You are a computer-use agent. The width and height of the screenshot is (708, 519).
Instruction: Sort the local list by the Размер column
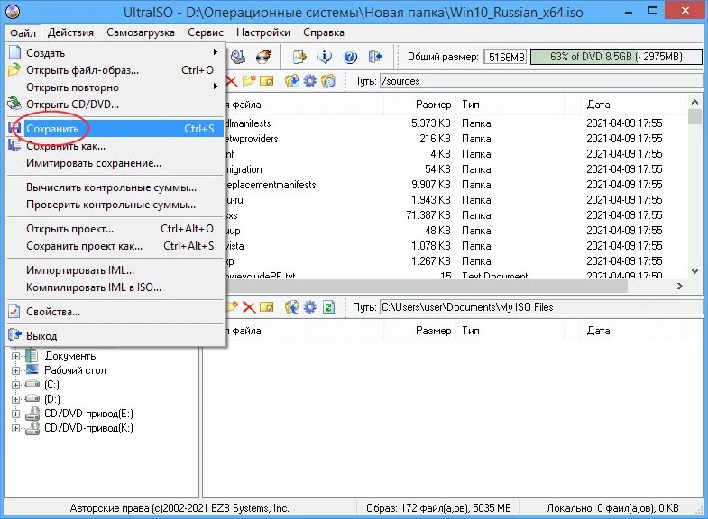pos(420,331)
